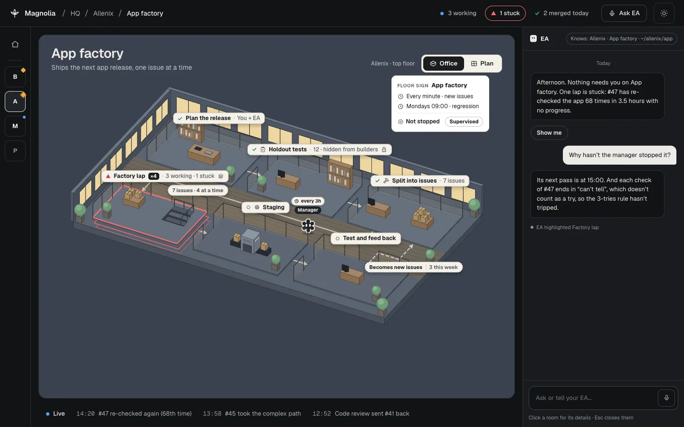
Task: Open the HQ breadcrumb
Action: click(75, 13)
